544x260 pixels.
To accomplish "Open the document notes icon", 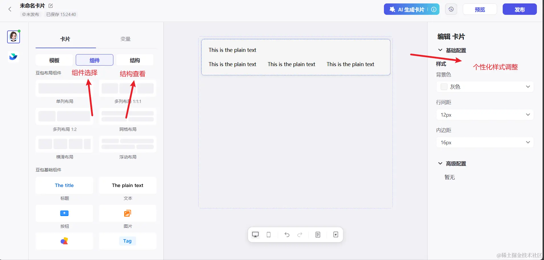I will pos(318,235).
